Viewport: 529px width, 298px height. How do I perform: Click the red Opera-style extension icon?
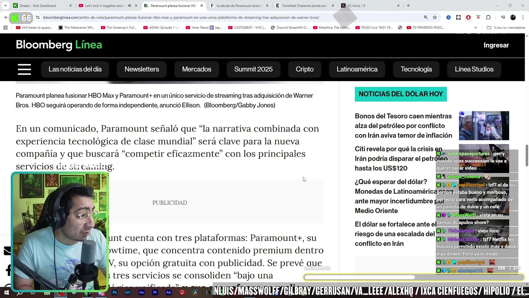point(468,17)
